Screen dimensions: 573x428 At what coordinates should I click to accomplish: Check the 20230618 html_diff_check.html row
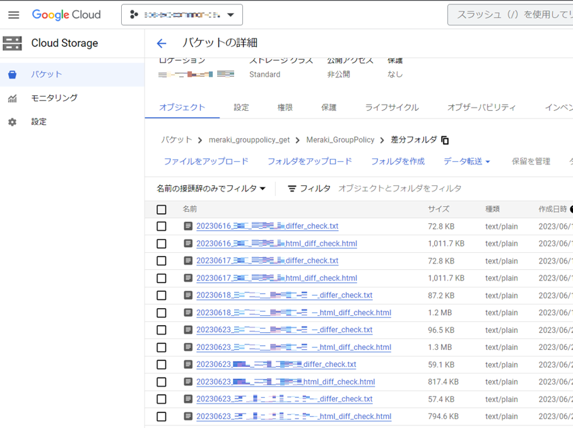tap(161, 313)
